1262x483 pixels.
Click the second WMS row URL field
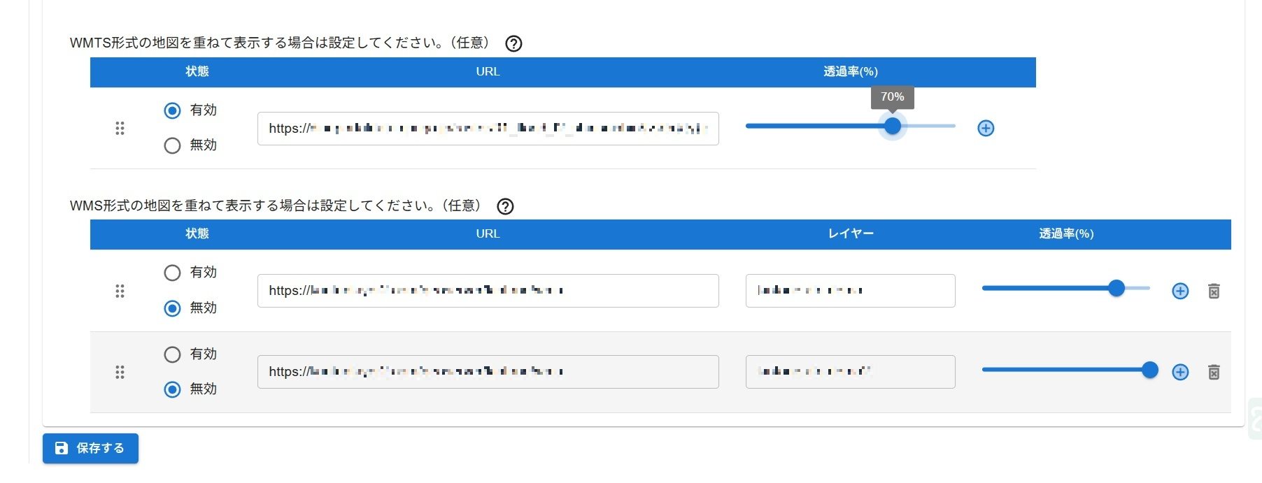488,372
